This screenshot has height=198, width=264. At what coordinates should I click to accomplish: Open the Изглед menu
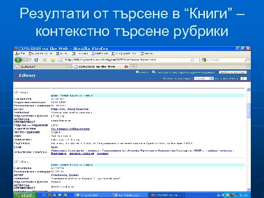62,54
